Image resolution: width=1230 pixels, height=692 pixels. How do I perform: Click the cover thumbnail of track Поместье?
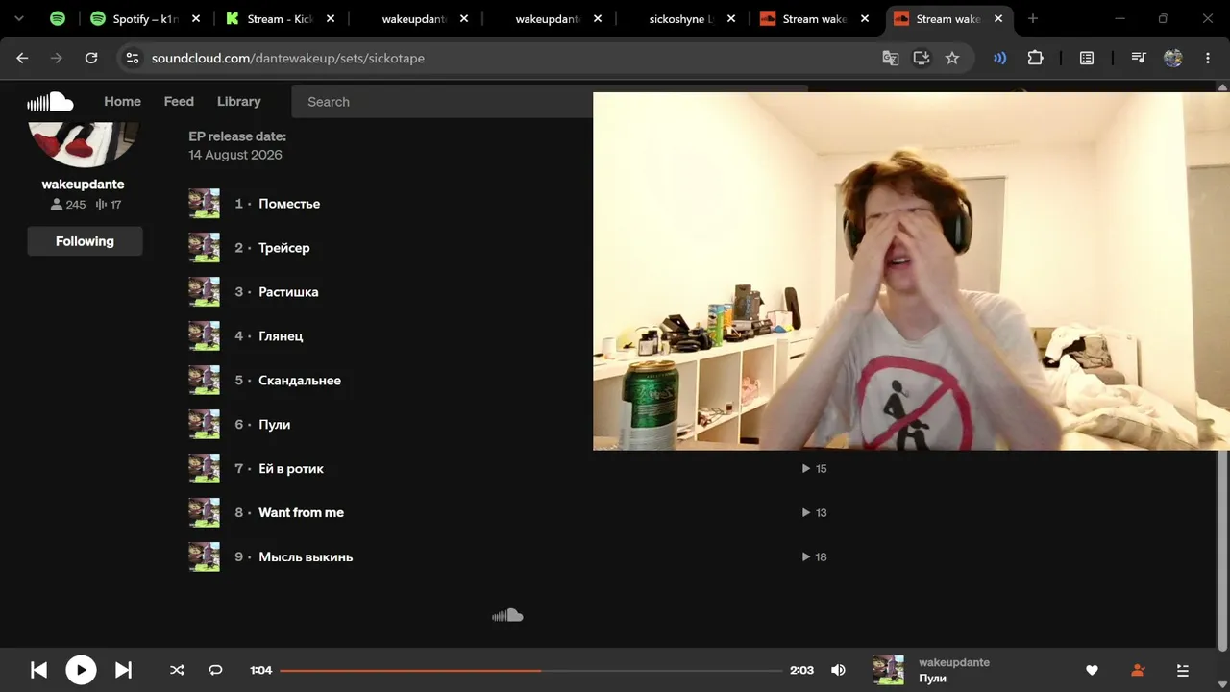[205, 204]
